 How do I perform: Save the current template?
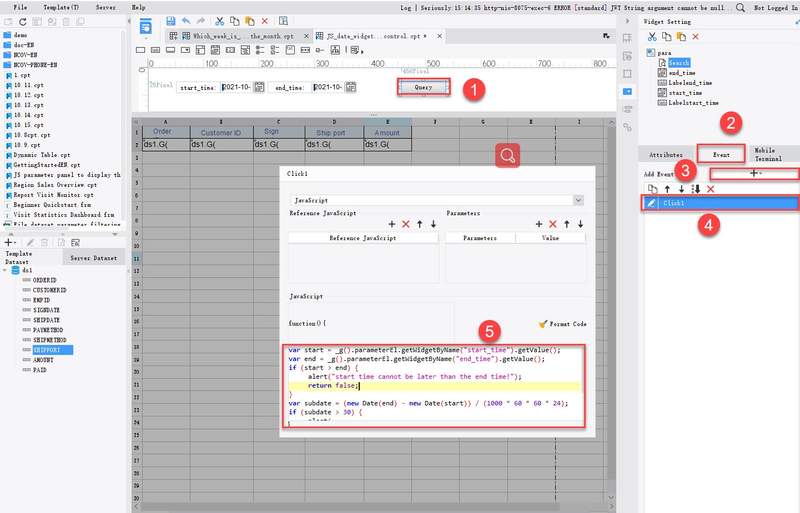(x=171, y=21)
